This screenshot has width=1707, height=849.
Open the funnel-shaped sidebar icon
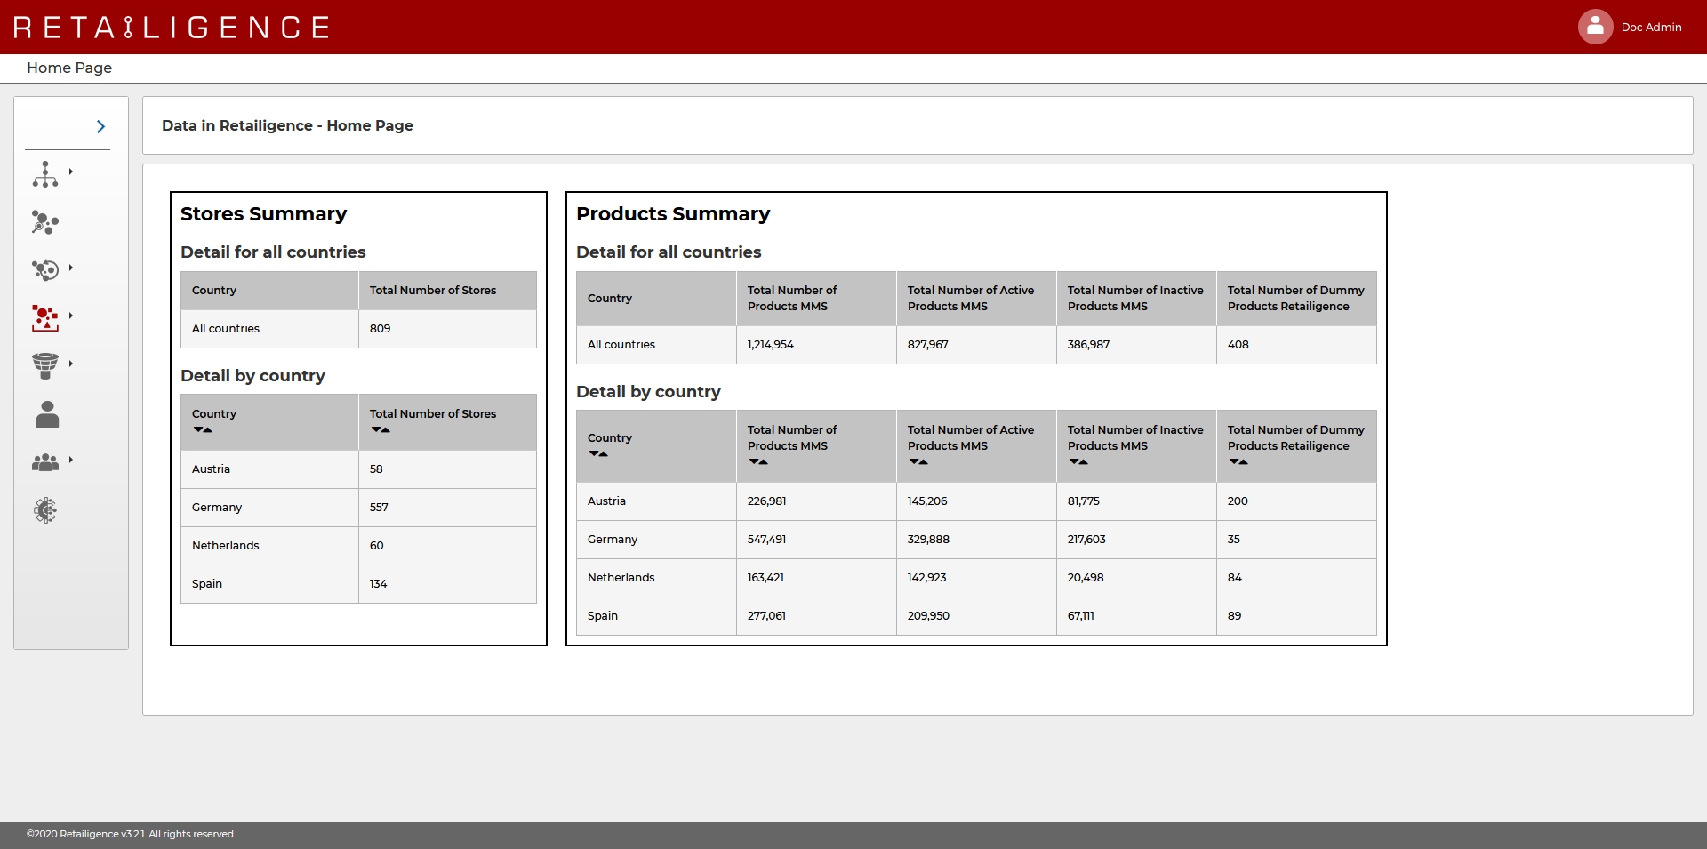click(45, 365)
